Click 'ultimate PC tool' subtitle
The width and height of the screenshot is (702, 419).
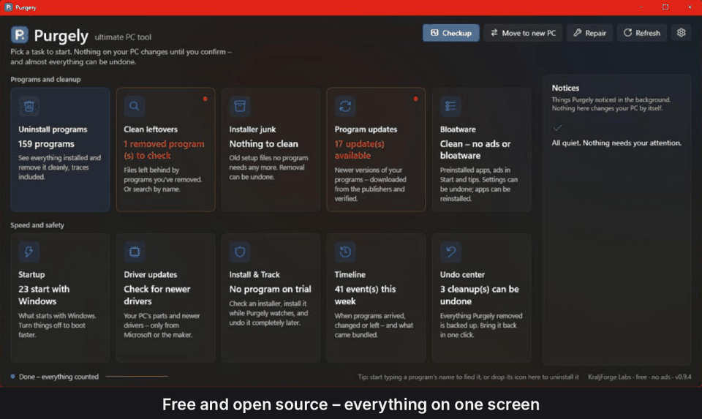tap(123, 37)
